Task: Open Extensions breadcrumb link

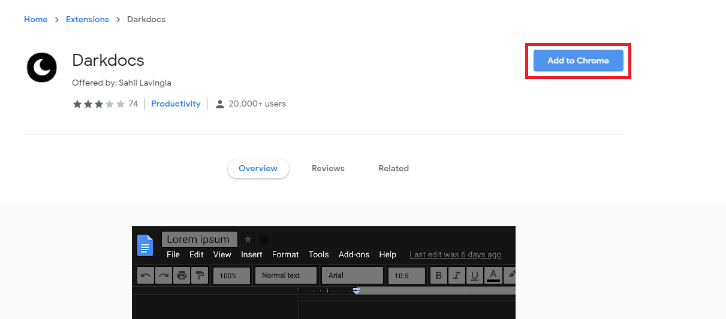Action: click(x=88, y=19)
